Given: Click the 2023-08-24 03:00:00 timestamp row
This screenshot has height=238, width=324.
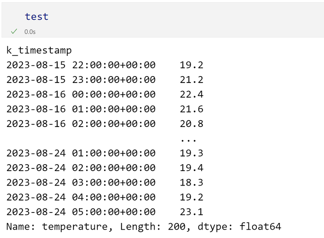Looking at the screenshot, I should coord(81,182).
